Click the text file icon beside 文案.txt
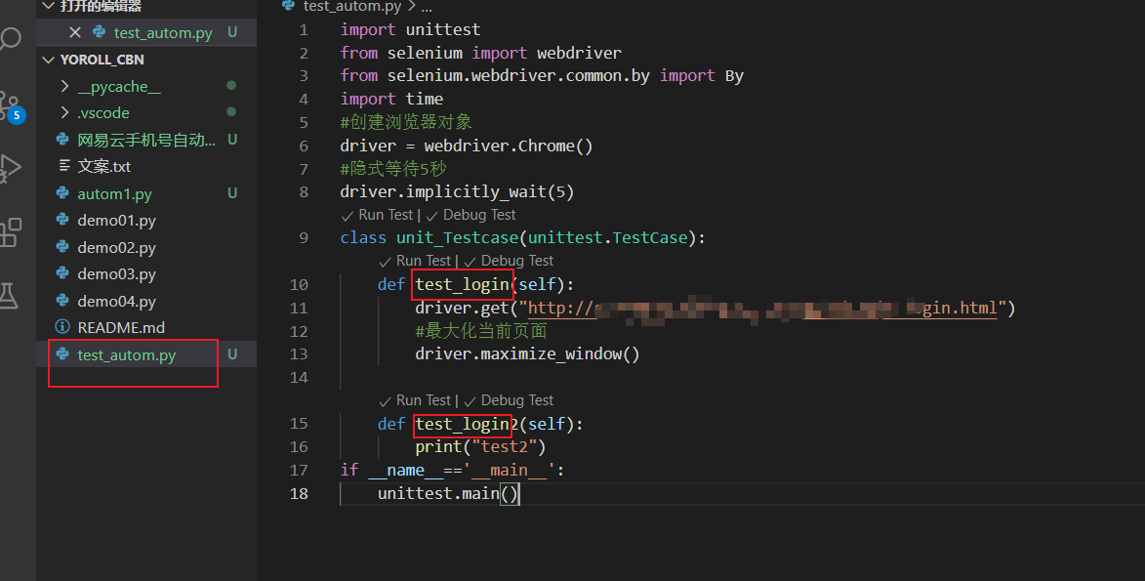This screenshot has width=1145, height=581. click(x=64, y=166)
